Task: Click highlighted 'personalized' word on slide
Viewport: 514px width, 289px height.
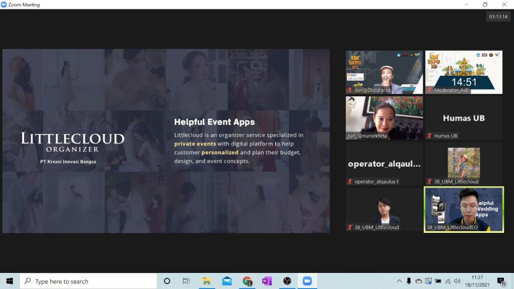Action: (x=220, y=153)
